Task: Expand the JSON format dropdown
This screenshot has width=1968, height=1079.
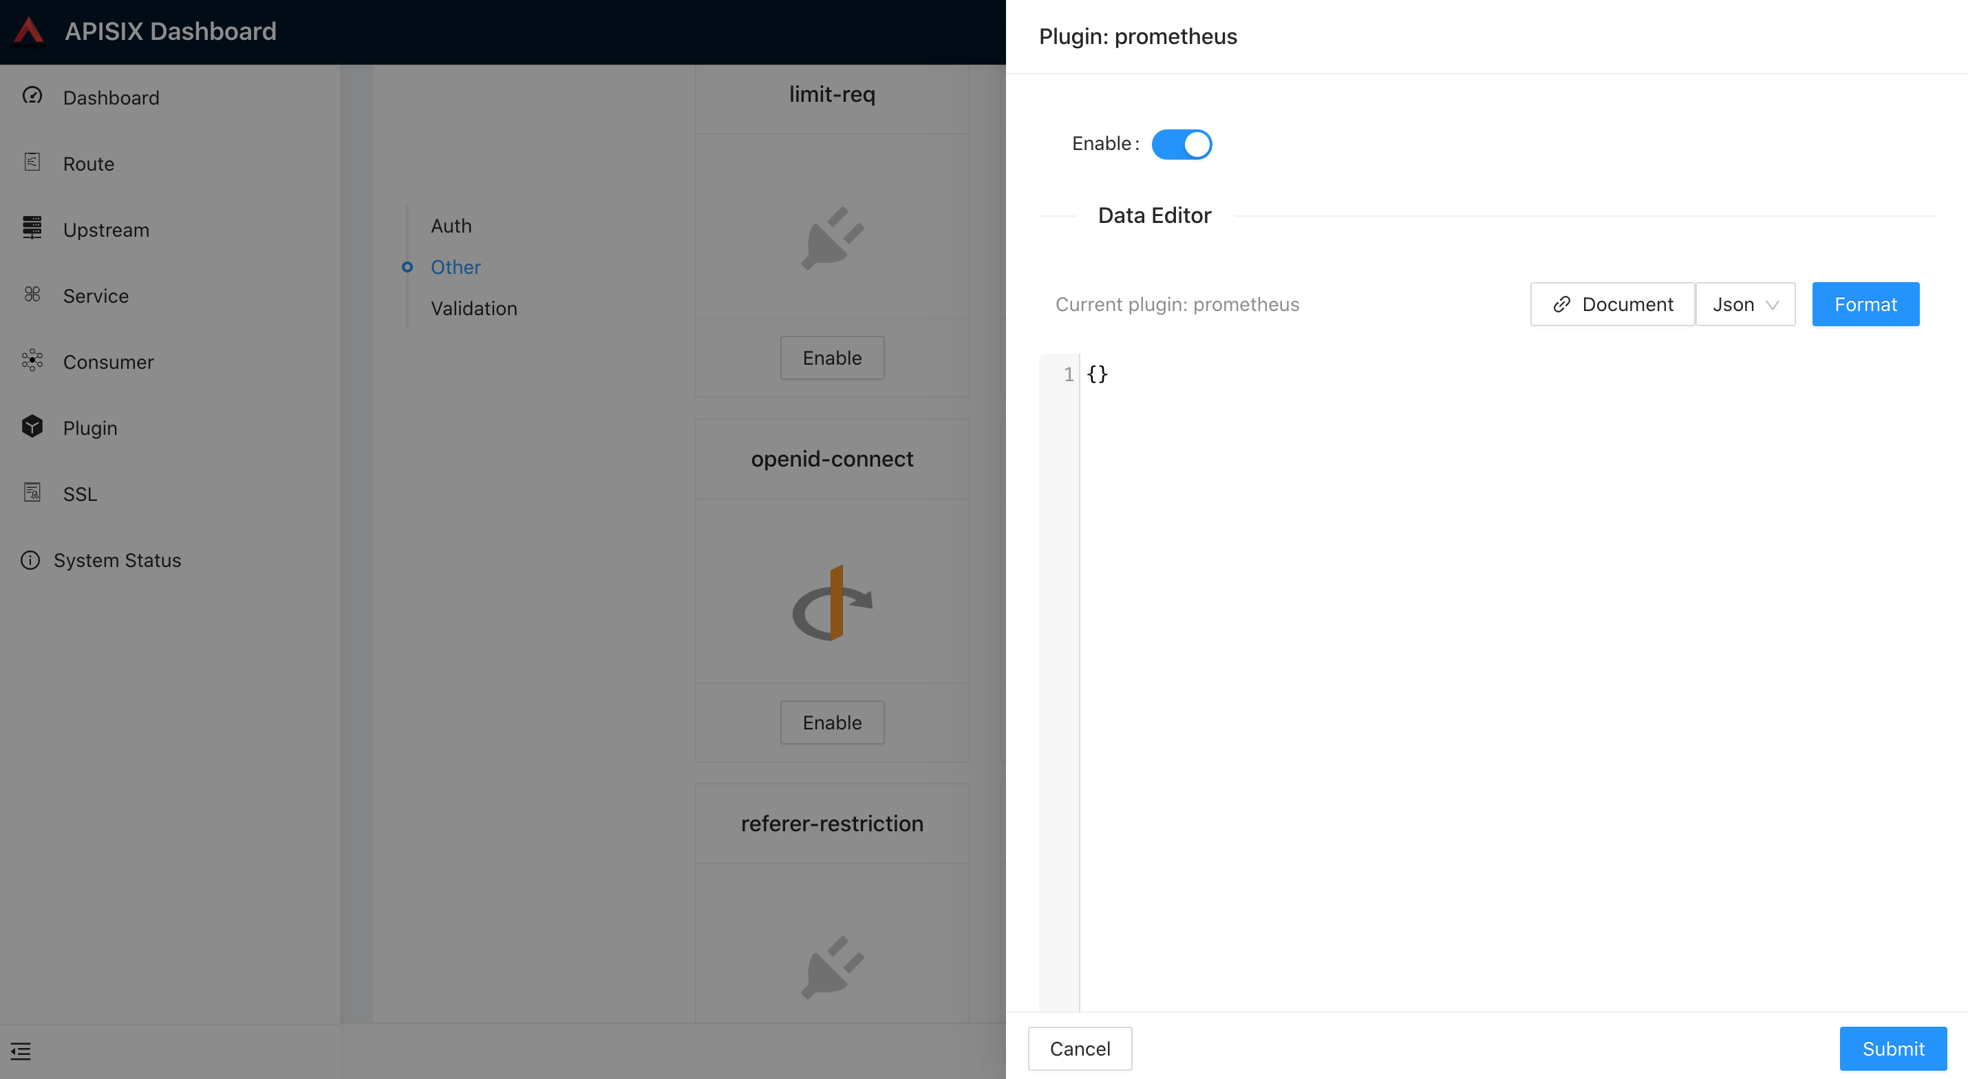Action: tap(1745, 304)
